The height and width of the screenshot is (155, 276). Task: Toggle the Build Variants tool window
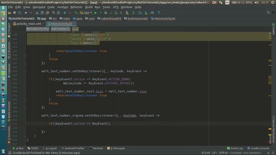[x=9, y=111]
